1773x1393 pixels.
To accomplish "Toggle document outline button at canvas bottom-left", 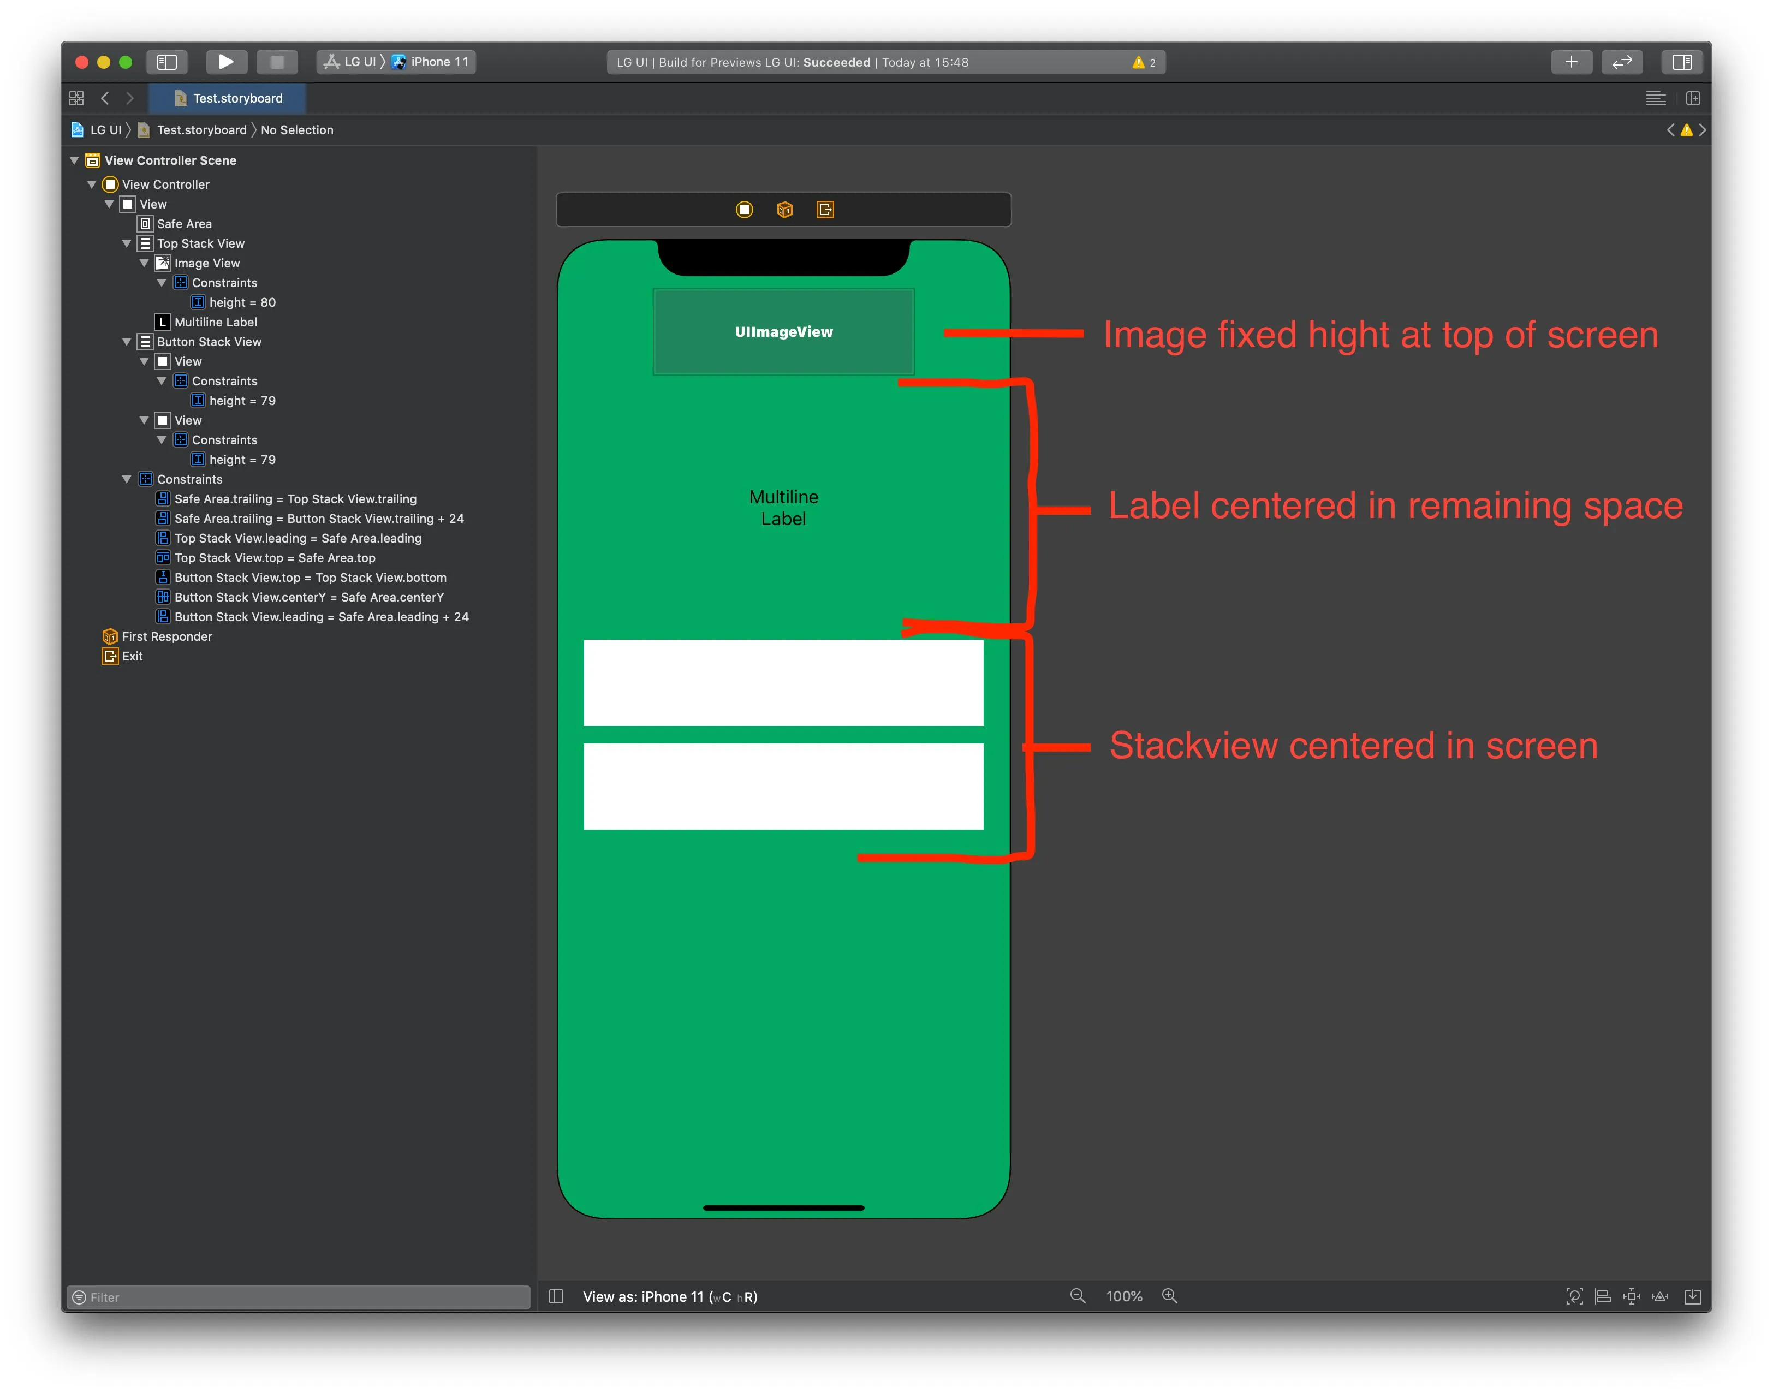I will [556, 1296].
